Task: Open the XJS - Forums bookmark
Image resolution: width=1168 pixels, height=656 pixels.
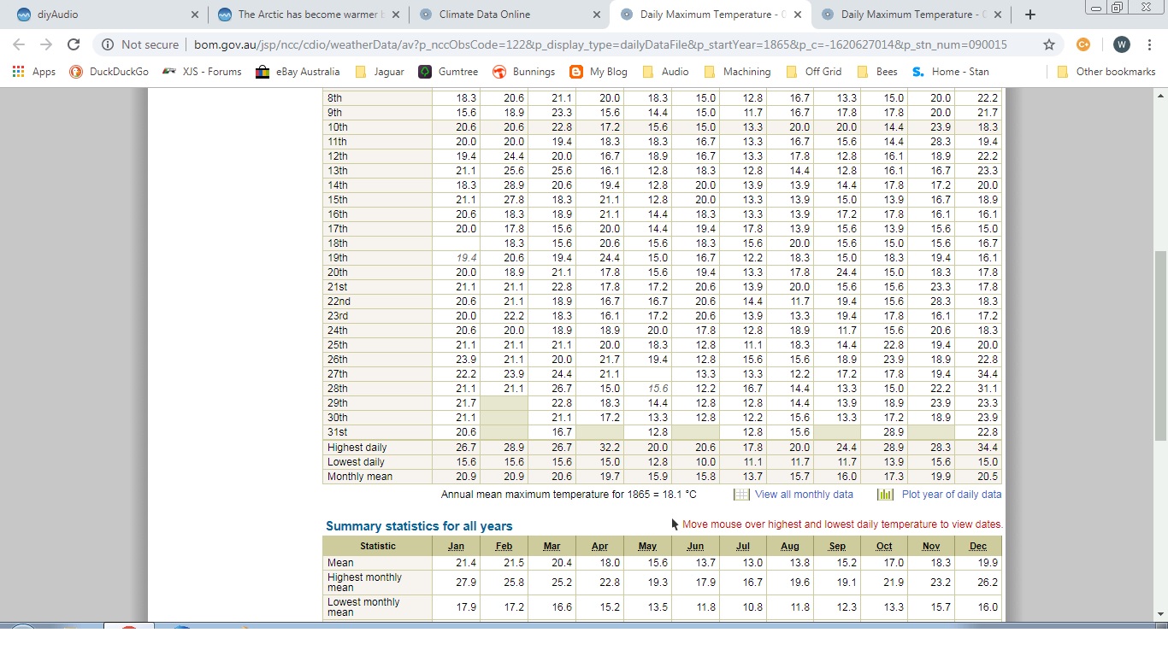Action: (202, 72)
